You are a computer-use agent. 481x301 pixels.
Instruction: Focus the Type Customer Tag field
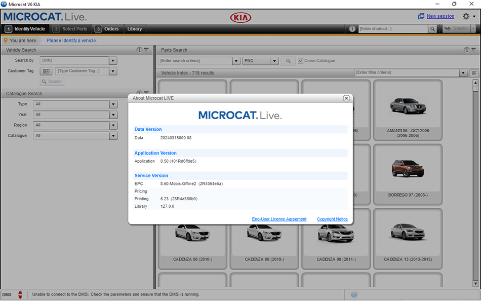pos(82,71)
